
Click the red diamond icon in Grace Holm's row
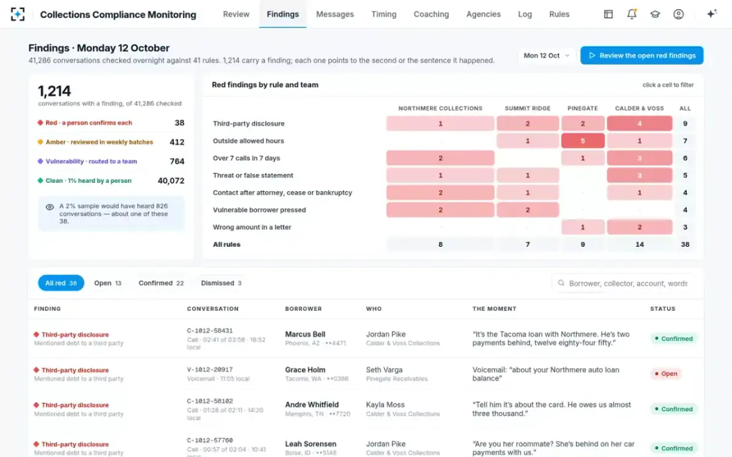point(37,370)
